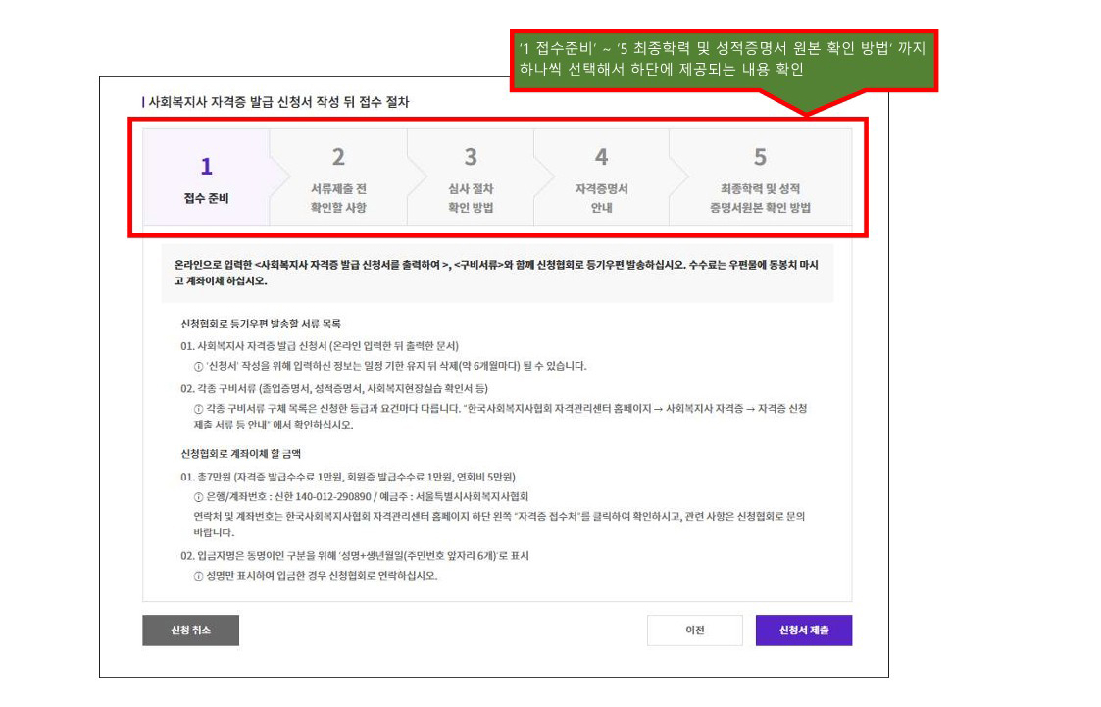Image resolution: width=1101 pixels, height=707 pixels.
Task: Click the 신청 취소 button
Action: pos(191,631)
